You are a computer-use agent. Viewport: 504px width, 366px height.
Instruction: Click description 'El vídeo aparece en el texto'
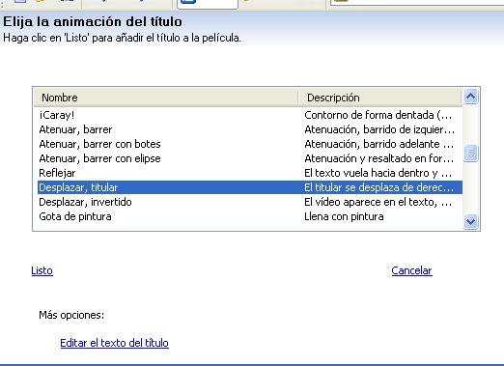pyautogui.click(x=378, y=202)
